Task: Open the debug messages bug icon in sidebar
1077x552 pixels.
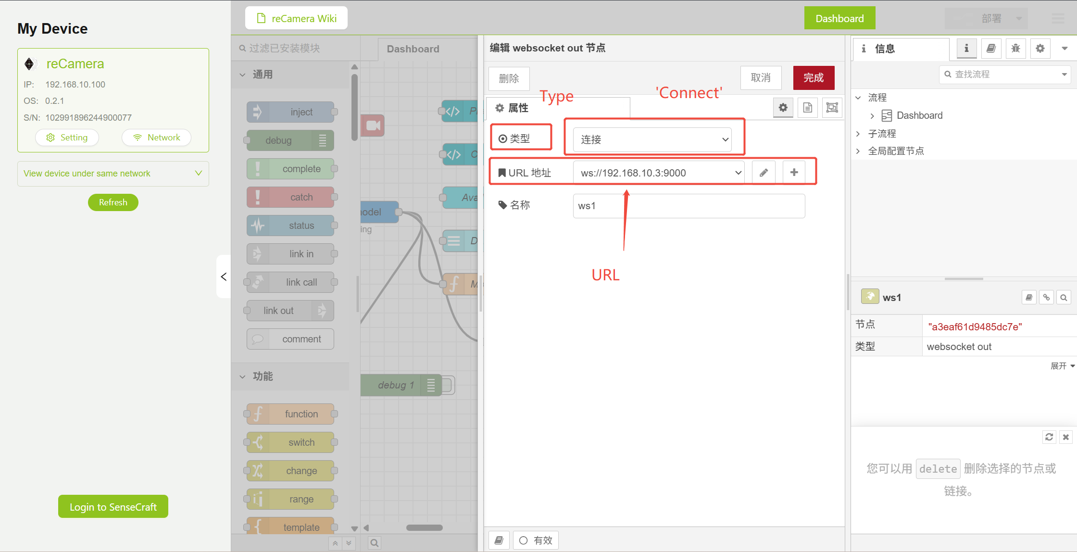Action: (1015, 49)
